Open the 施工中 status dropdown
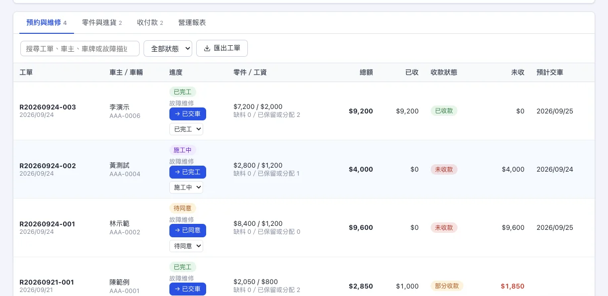608x296 pixels. tap(186, 188)
